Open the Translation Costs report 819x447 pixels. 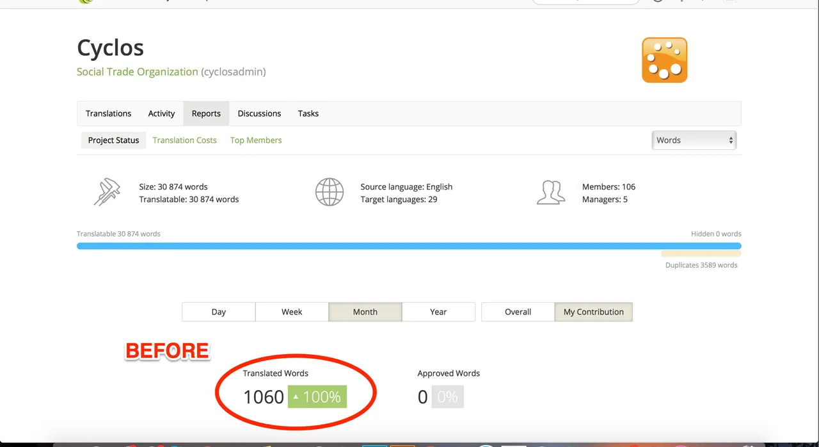(x=184, y=140)
